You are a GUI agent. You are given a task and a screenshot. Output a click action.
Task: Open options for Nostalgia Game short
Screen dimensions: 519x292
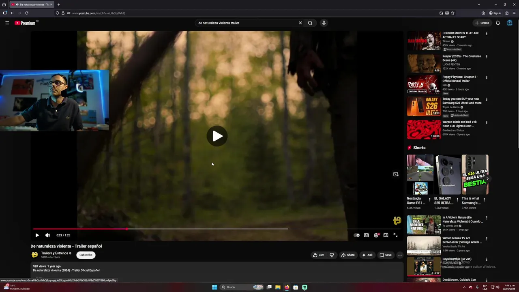(x=430, y=200)
